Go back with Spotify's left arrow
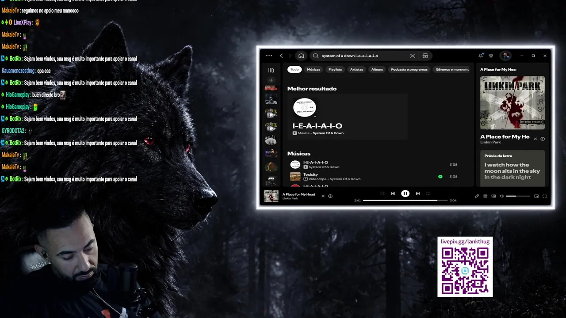566x318 pixels. (281, 56)
